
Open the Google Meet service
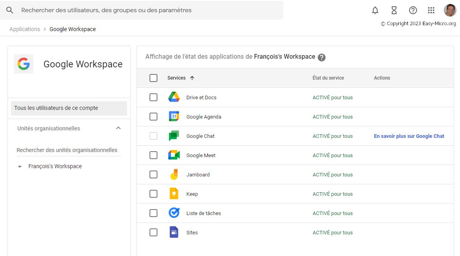(201, 156)
